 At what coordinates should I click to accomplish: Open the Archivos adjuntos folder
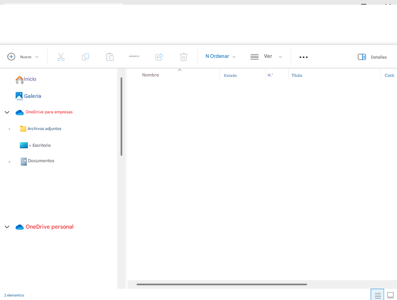[45, 128]
